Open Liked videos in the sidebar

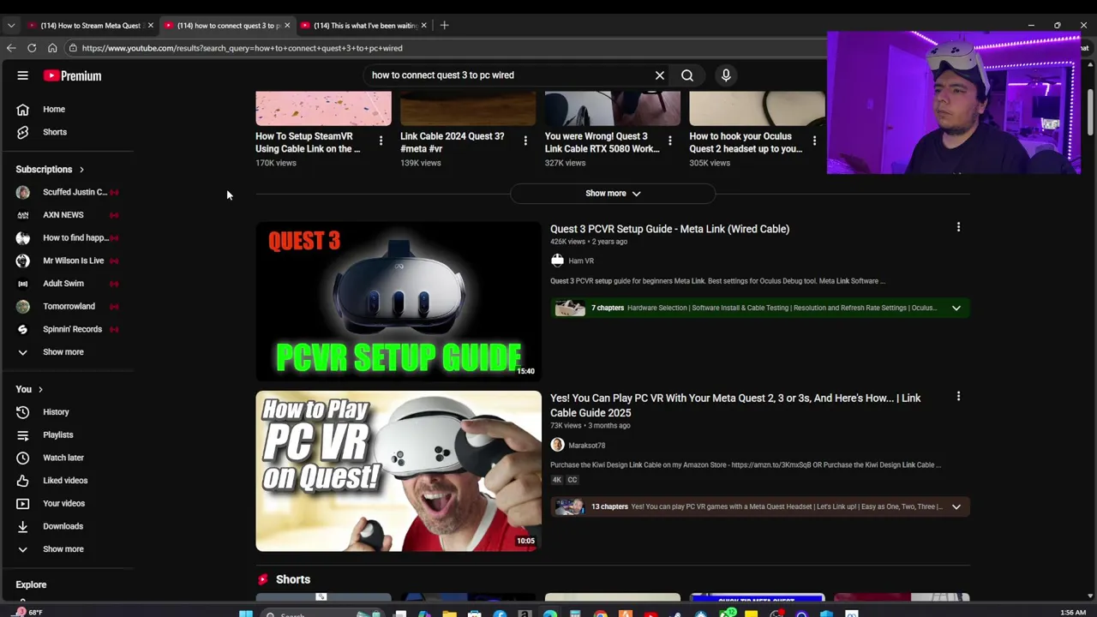tap(67, 481)
